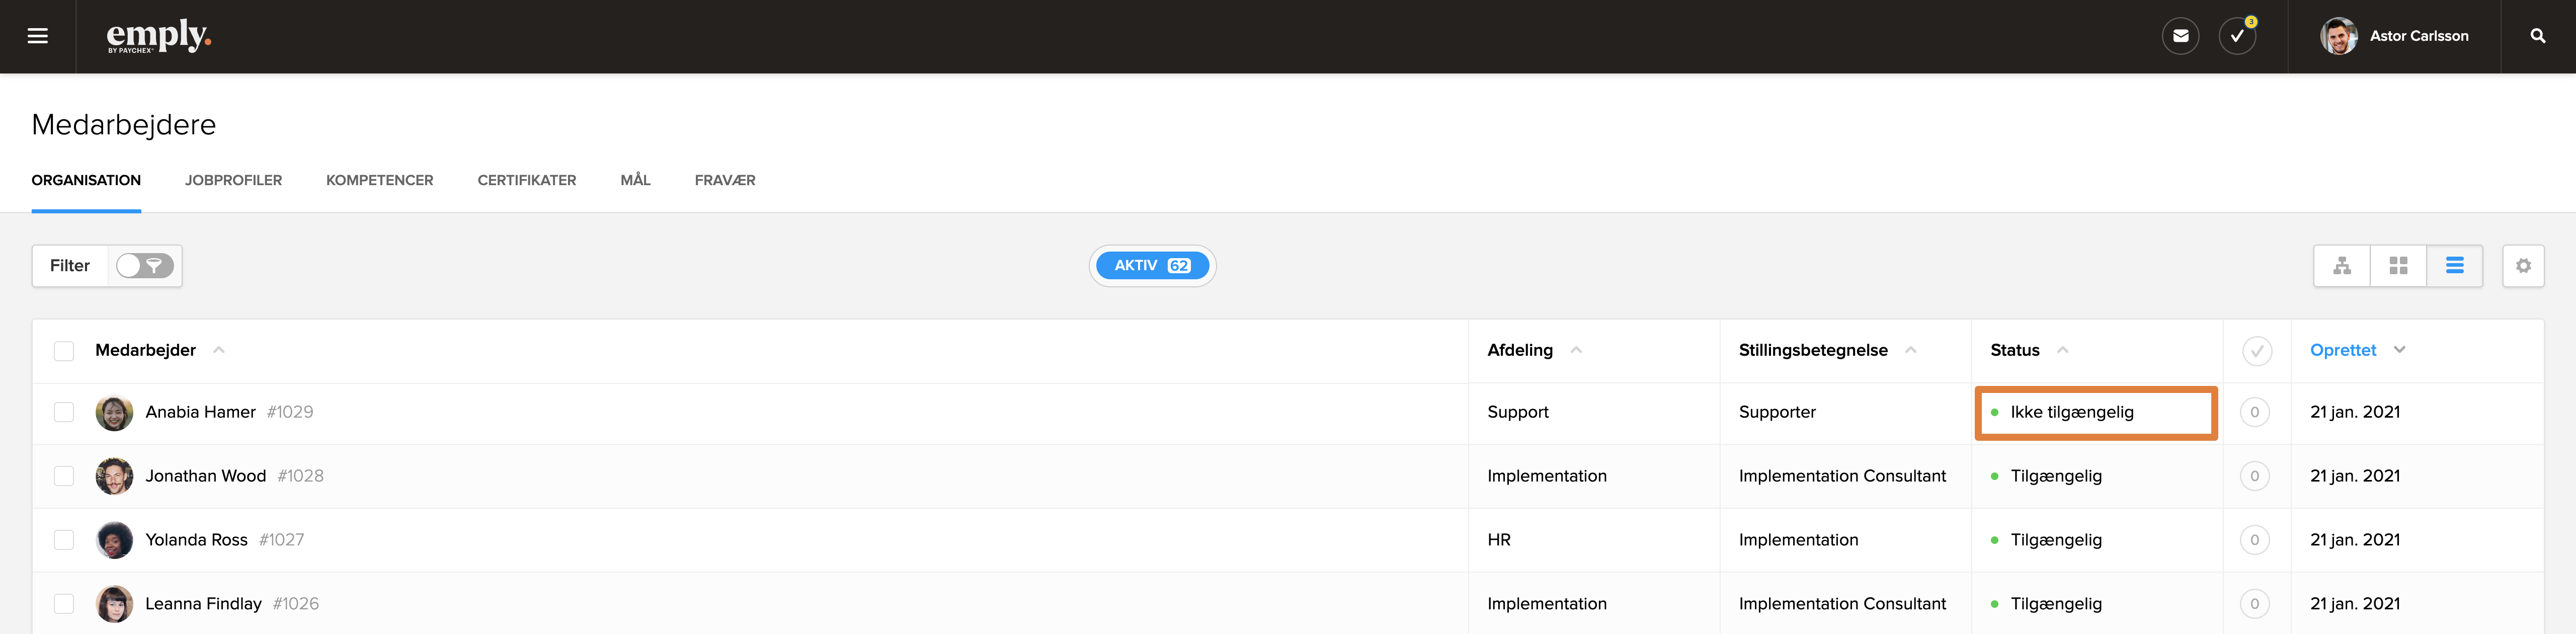Open Jonathan Wood's employee profile
This screenshot has width=2576, height=634.
[x=205, y=476]
